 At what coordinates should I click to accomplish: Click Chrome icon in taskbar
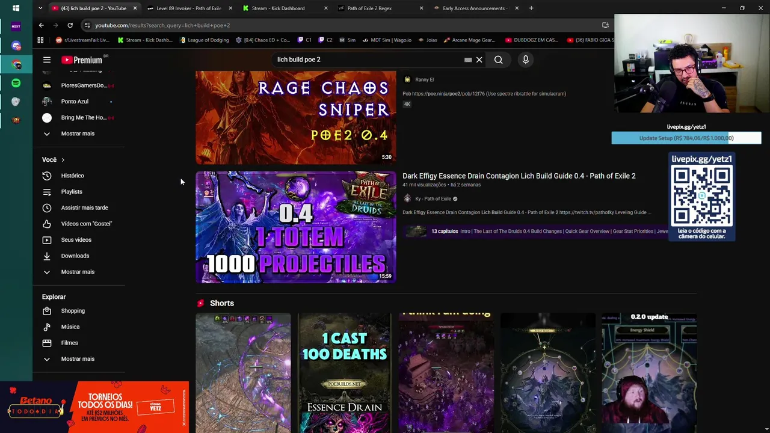(16, 64)
